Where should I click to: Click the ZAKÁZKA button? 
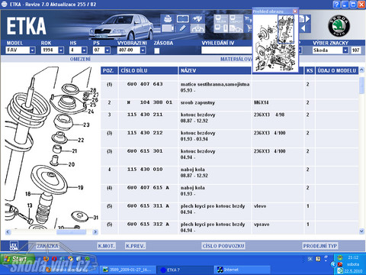(47, 246)
